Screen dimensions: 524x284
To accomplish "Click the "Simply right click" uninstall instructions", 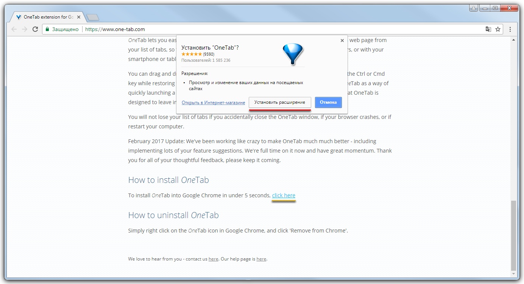I will 238,230.
